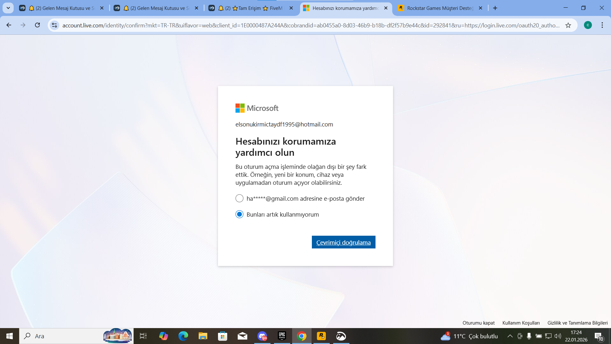Image resolution: width=611 pixels, height=344 pixels.
Task: Open the Chrome profile avatar
Action: click(588, 25)
